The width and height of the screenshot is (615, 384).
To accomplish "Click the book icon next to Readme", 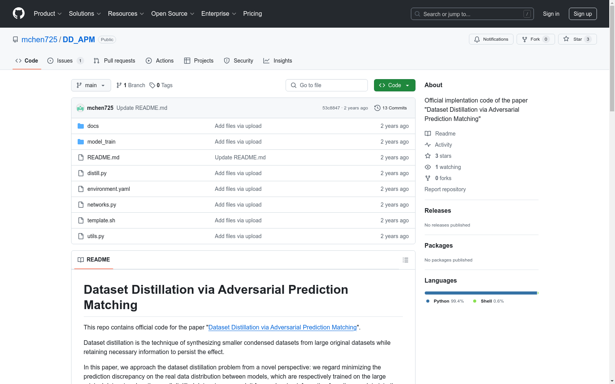I will (x=428, y=134).
